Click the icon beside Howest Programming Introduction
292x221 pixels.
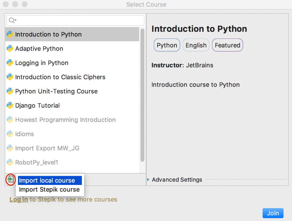[9, 120]
